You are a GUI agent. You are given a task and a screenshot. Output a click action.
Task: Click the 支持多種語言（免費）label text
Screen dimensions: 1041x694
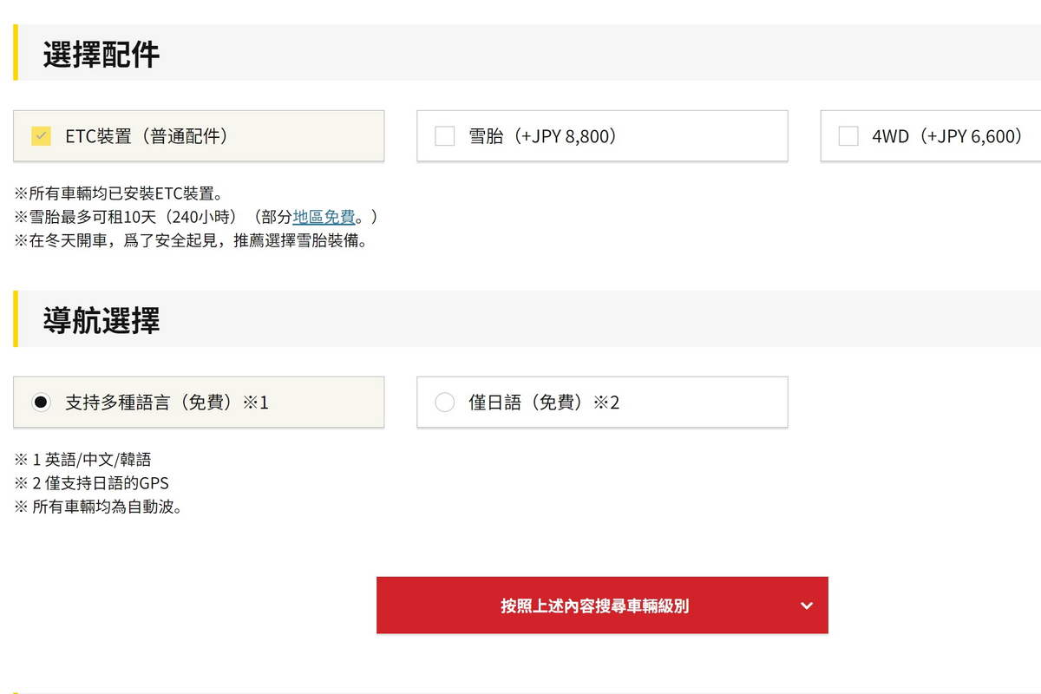click(167, 403)
